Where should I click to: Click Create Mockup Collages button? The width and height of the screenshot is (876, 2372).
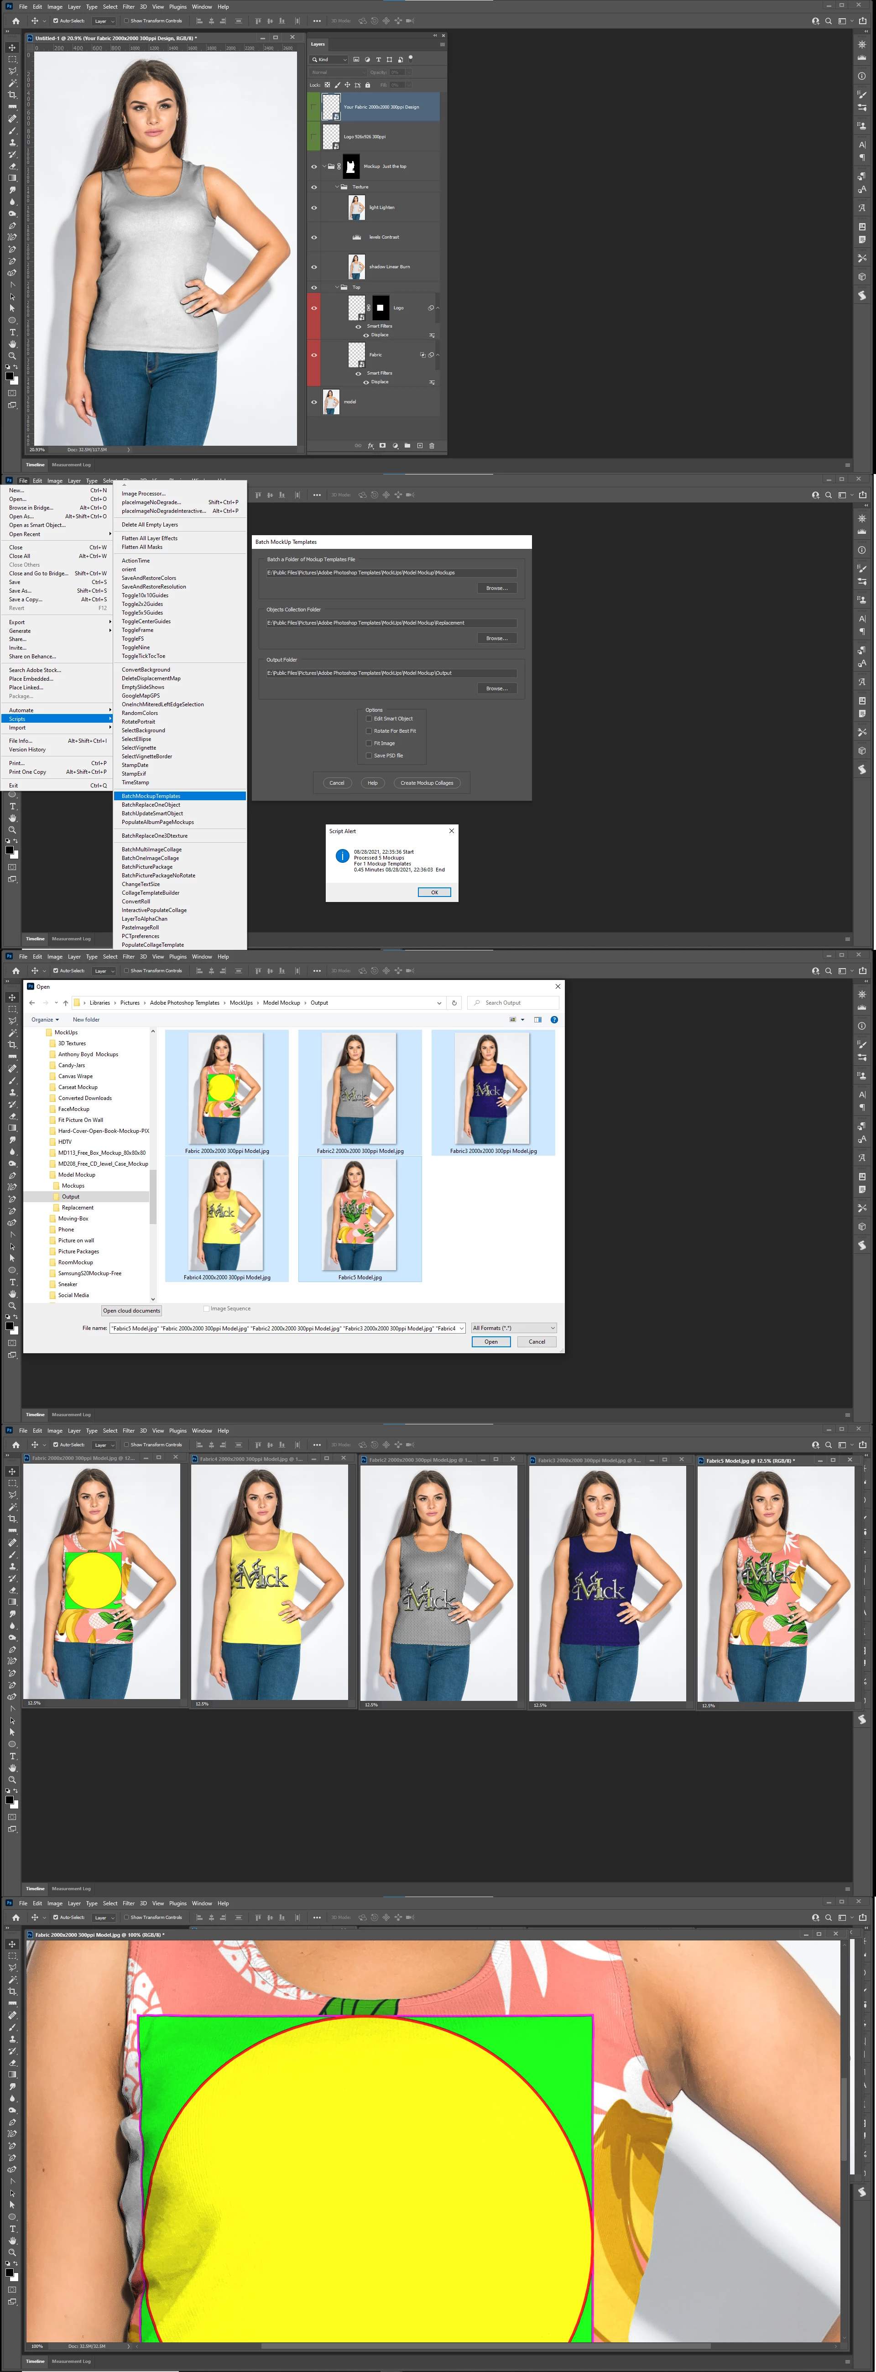(427, 783)
